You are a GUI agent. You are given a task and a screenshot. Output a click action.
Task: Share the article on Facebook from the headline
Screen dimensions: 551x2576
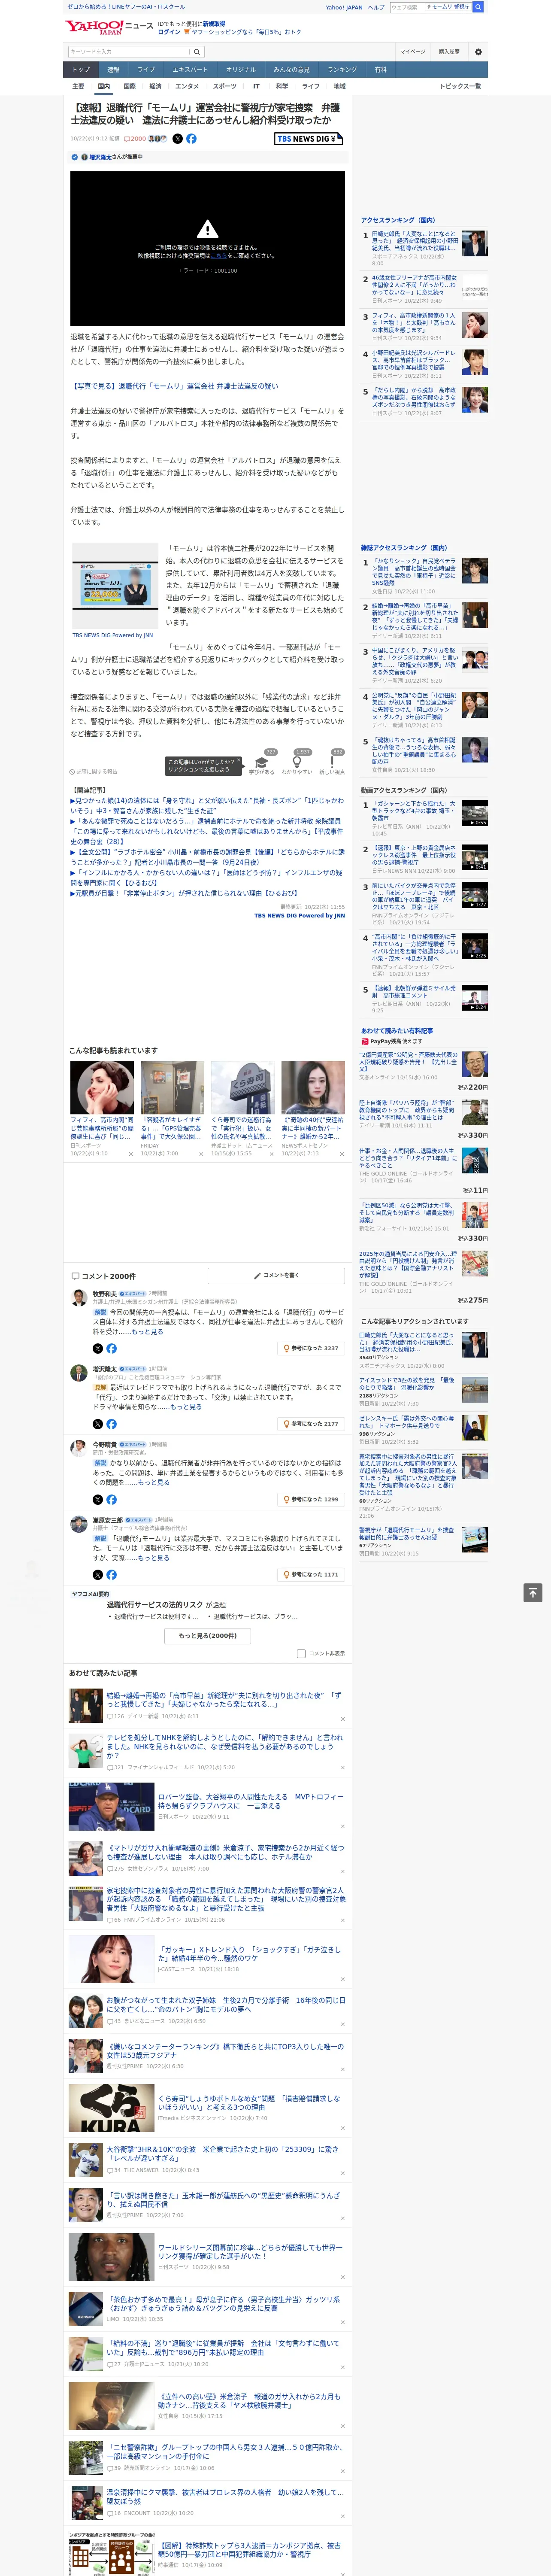pos(191,139)
